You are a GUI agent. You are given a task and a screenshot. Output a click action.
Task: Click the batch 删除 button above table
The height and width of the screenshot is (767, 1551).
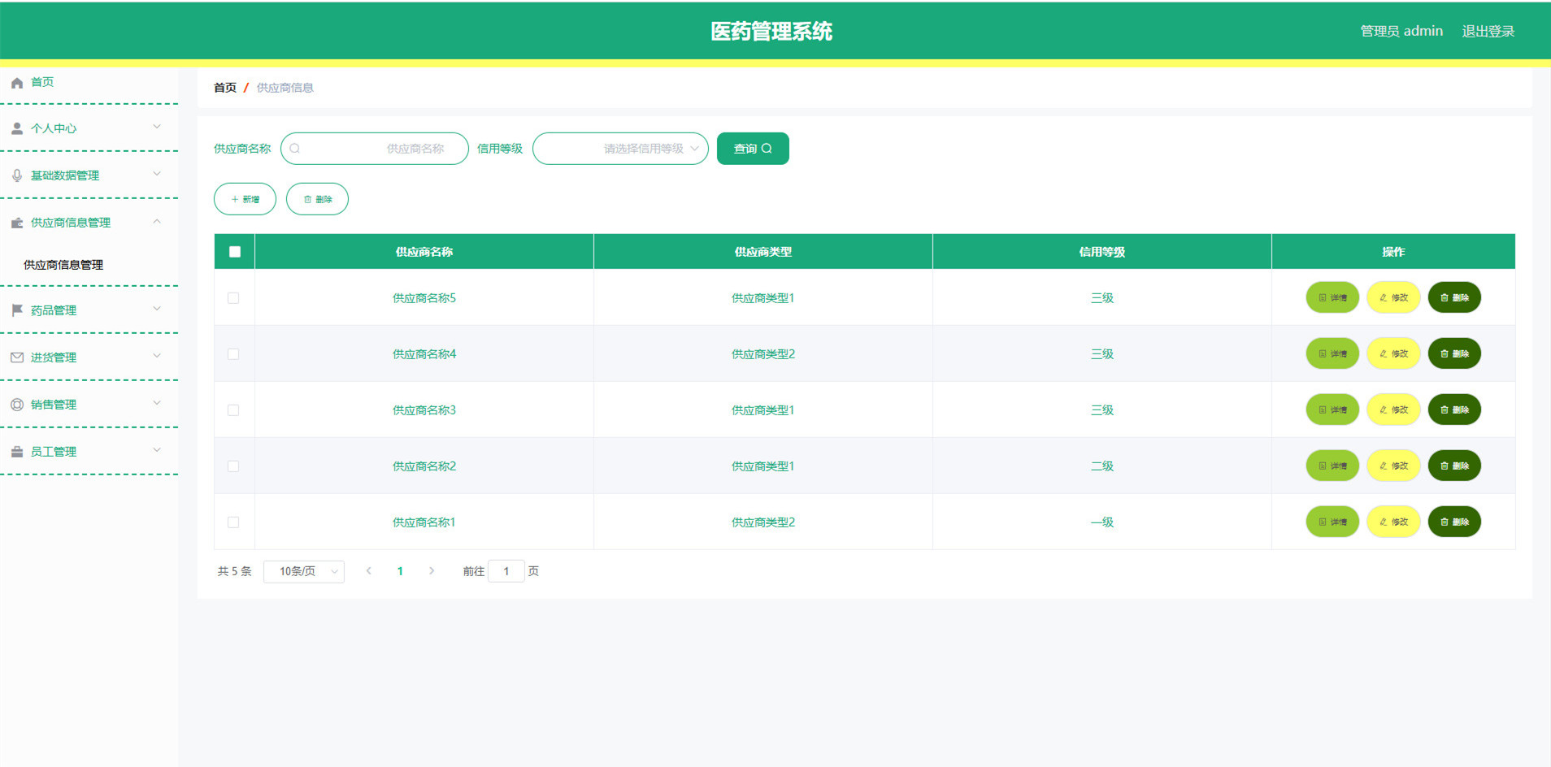pyautogui.click(x=317, y=199)
